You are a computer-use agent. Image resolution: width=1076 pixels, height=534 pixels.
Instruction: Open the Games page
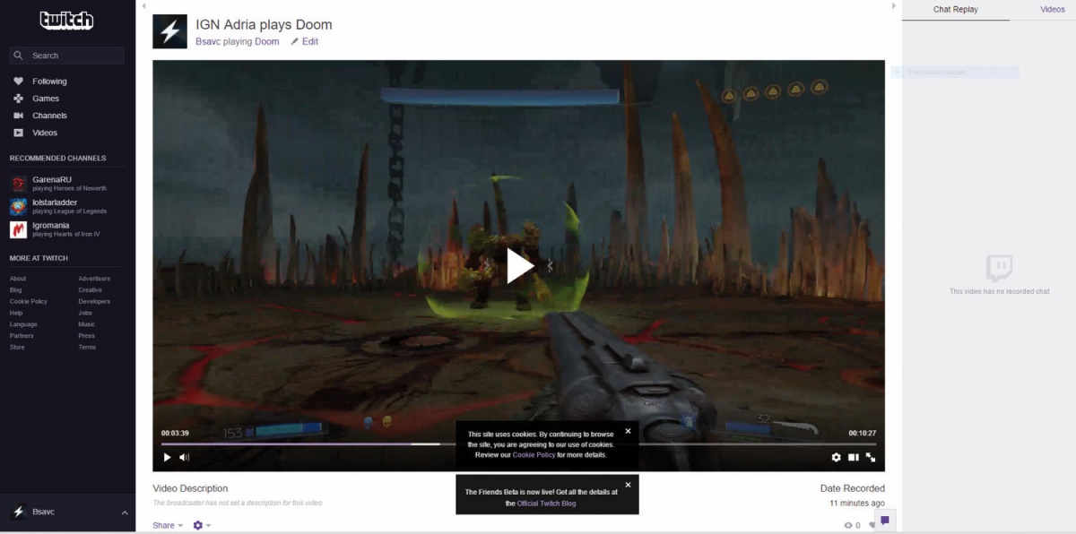46,99
